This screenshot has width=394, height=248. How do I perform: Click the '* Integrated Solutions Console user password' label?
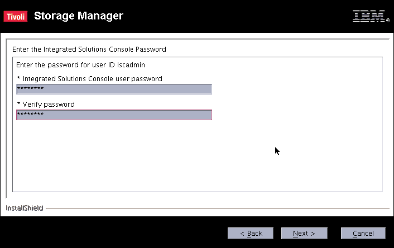[89, 79]
